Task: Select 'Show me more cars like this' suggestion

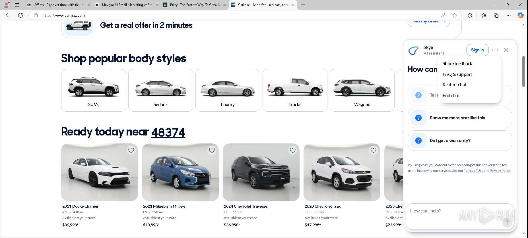Action: pyautogui.click(x=460, y=118)
